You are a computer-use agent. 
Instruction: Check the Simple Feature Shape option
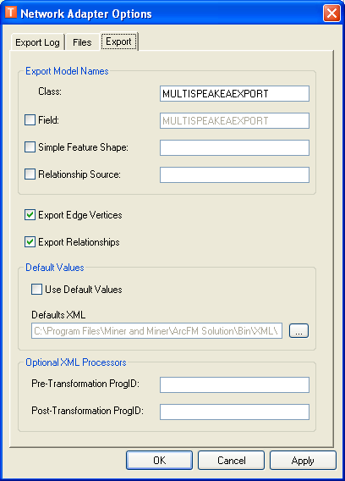pyautogui.click(x=30, y=147)
